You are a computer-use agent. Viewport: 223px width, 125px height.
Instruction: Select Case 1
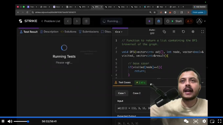tap(122, 93)
